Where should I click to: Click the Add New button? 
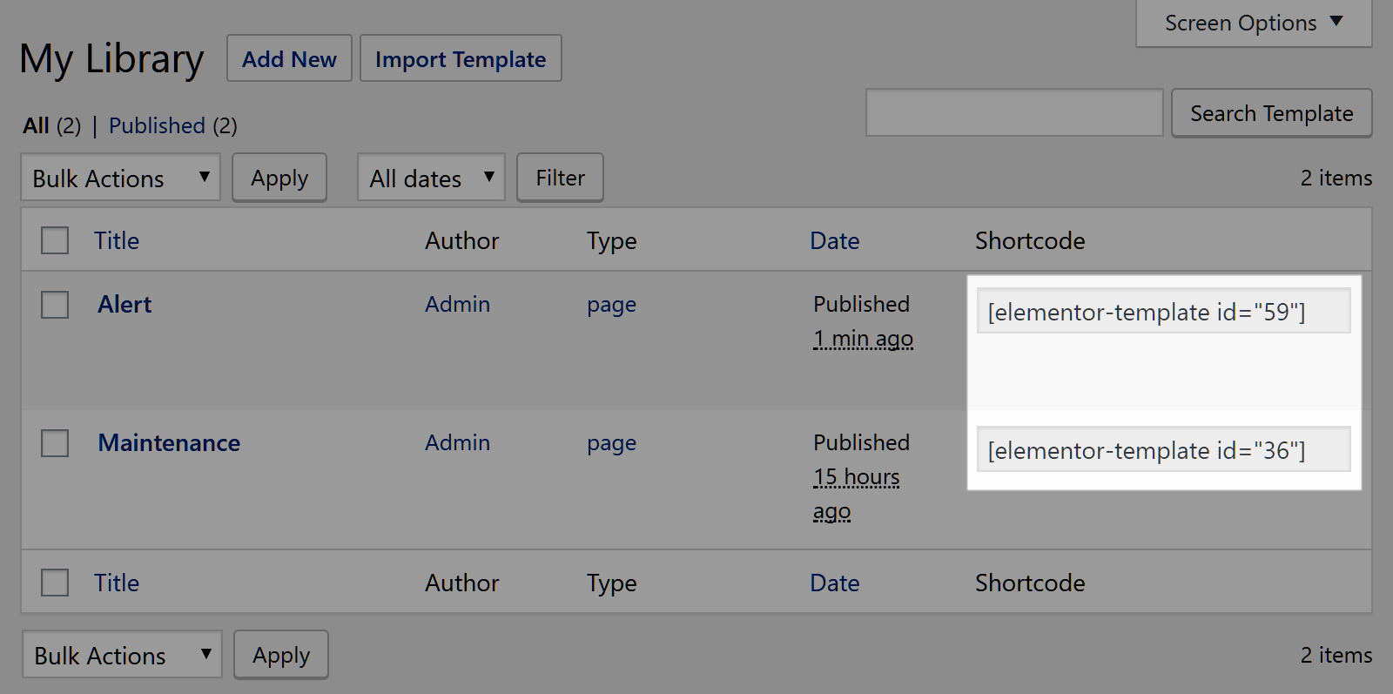tap(289, 59)
